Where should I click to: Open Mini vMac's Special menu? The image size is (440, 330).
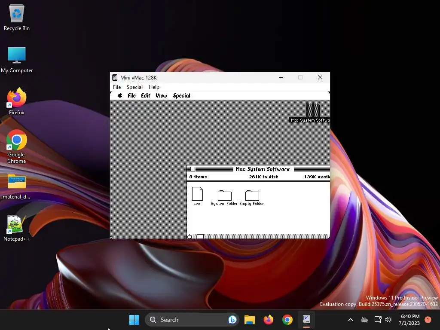point(134,87)
